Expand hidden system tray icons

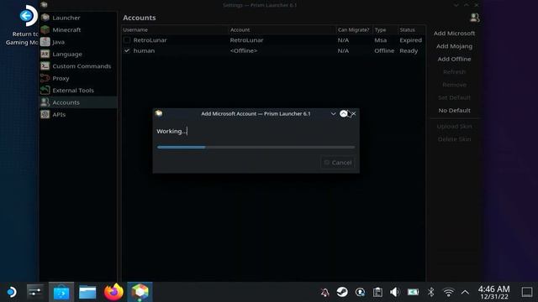pos(465,292)
